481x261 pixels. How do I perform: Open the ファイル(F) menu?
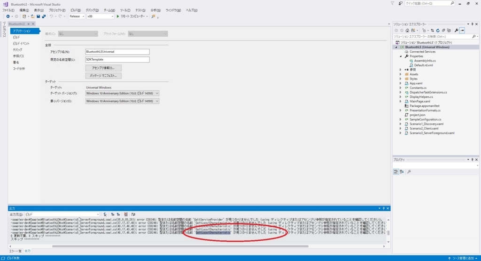click(8, 10)
